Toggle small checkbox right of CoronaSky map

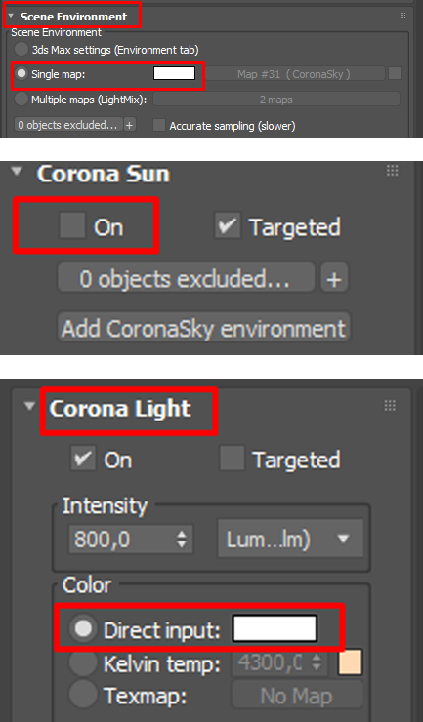click(395, 73)
